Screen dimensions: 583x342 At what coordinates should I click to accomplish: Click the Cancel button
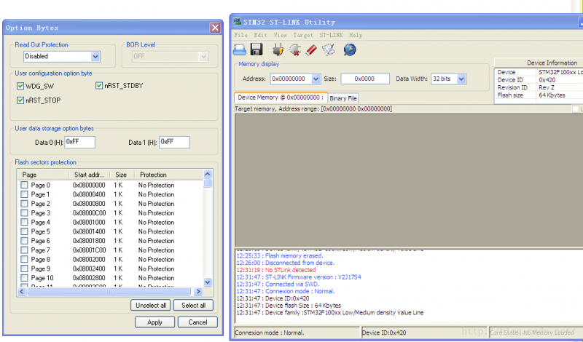(197, 322)
